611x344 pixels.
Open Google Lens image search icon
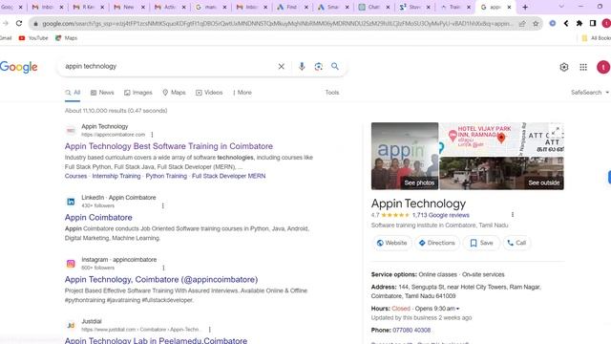tap(318, 66)
